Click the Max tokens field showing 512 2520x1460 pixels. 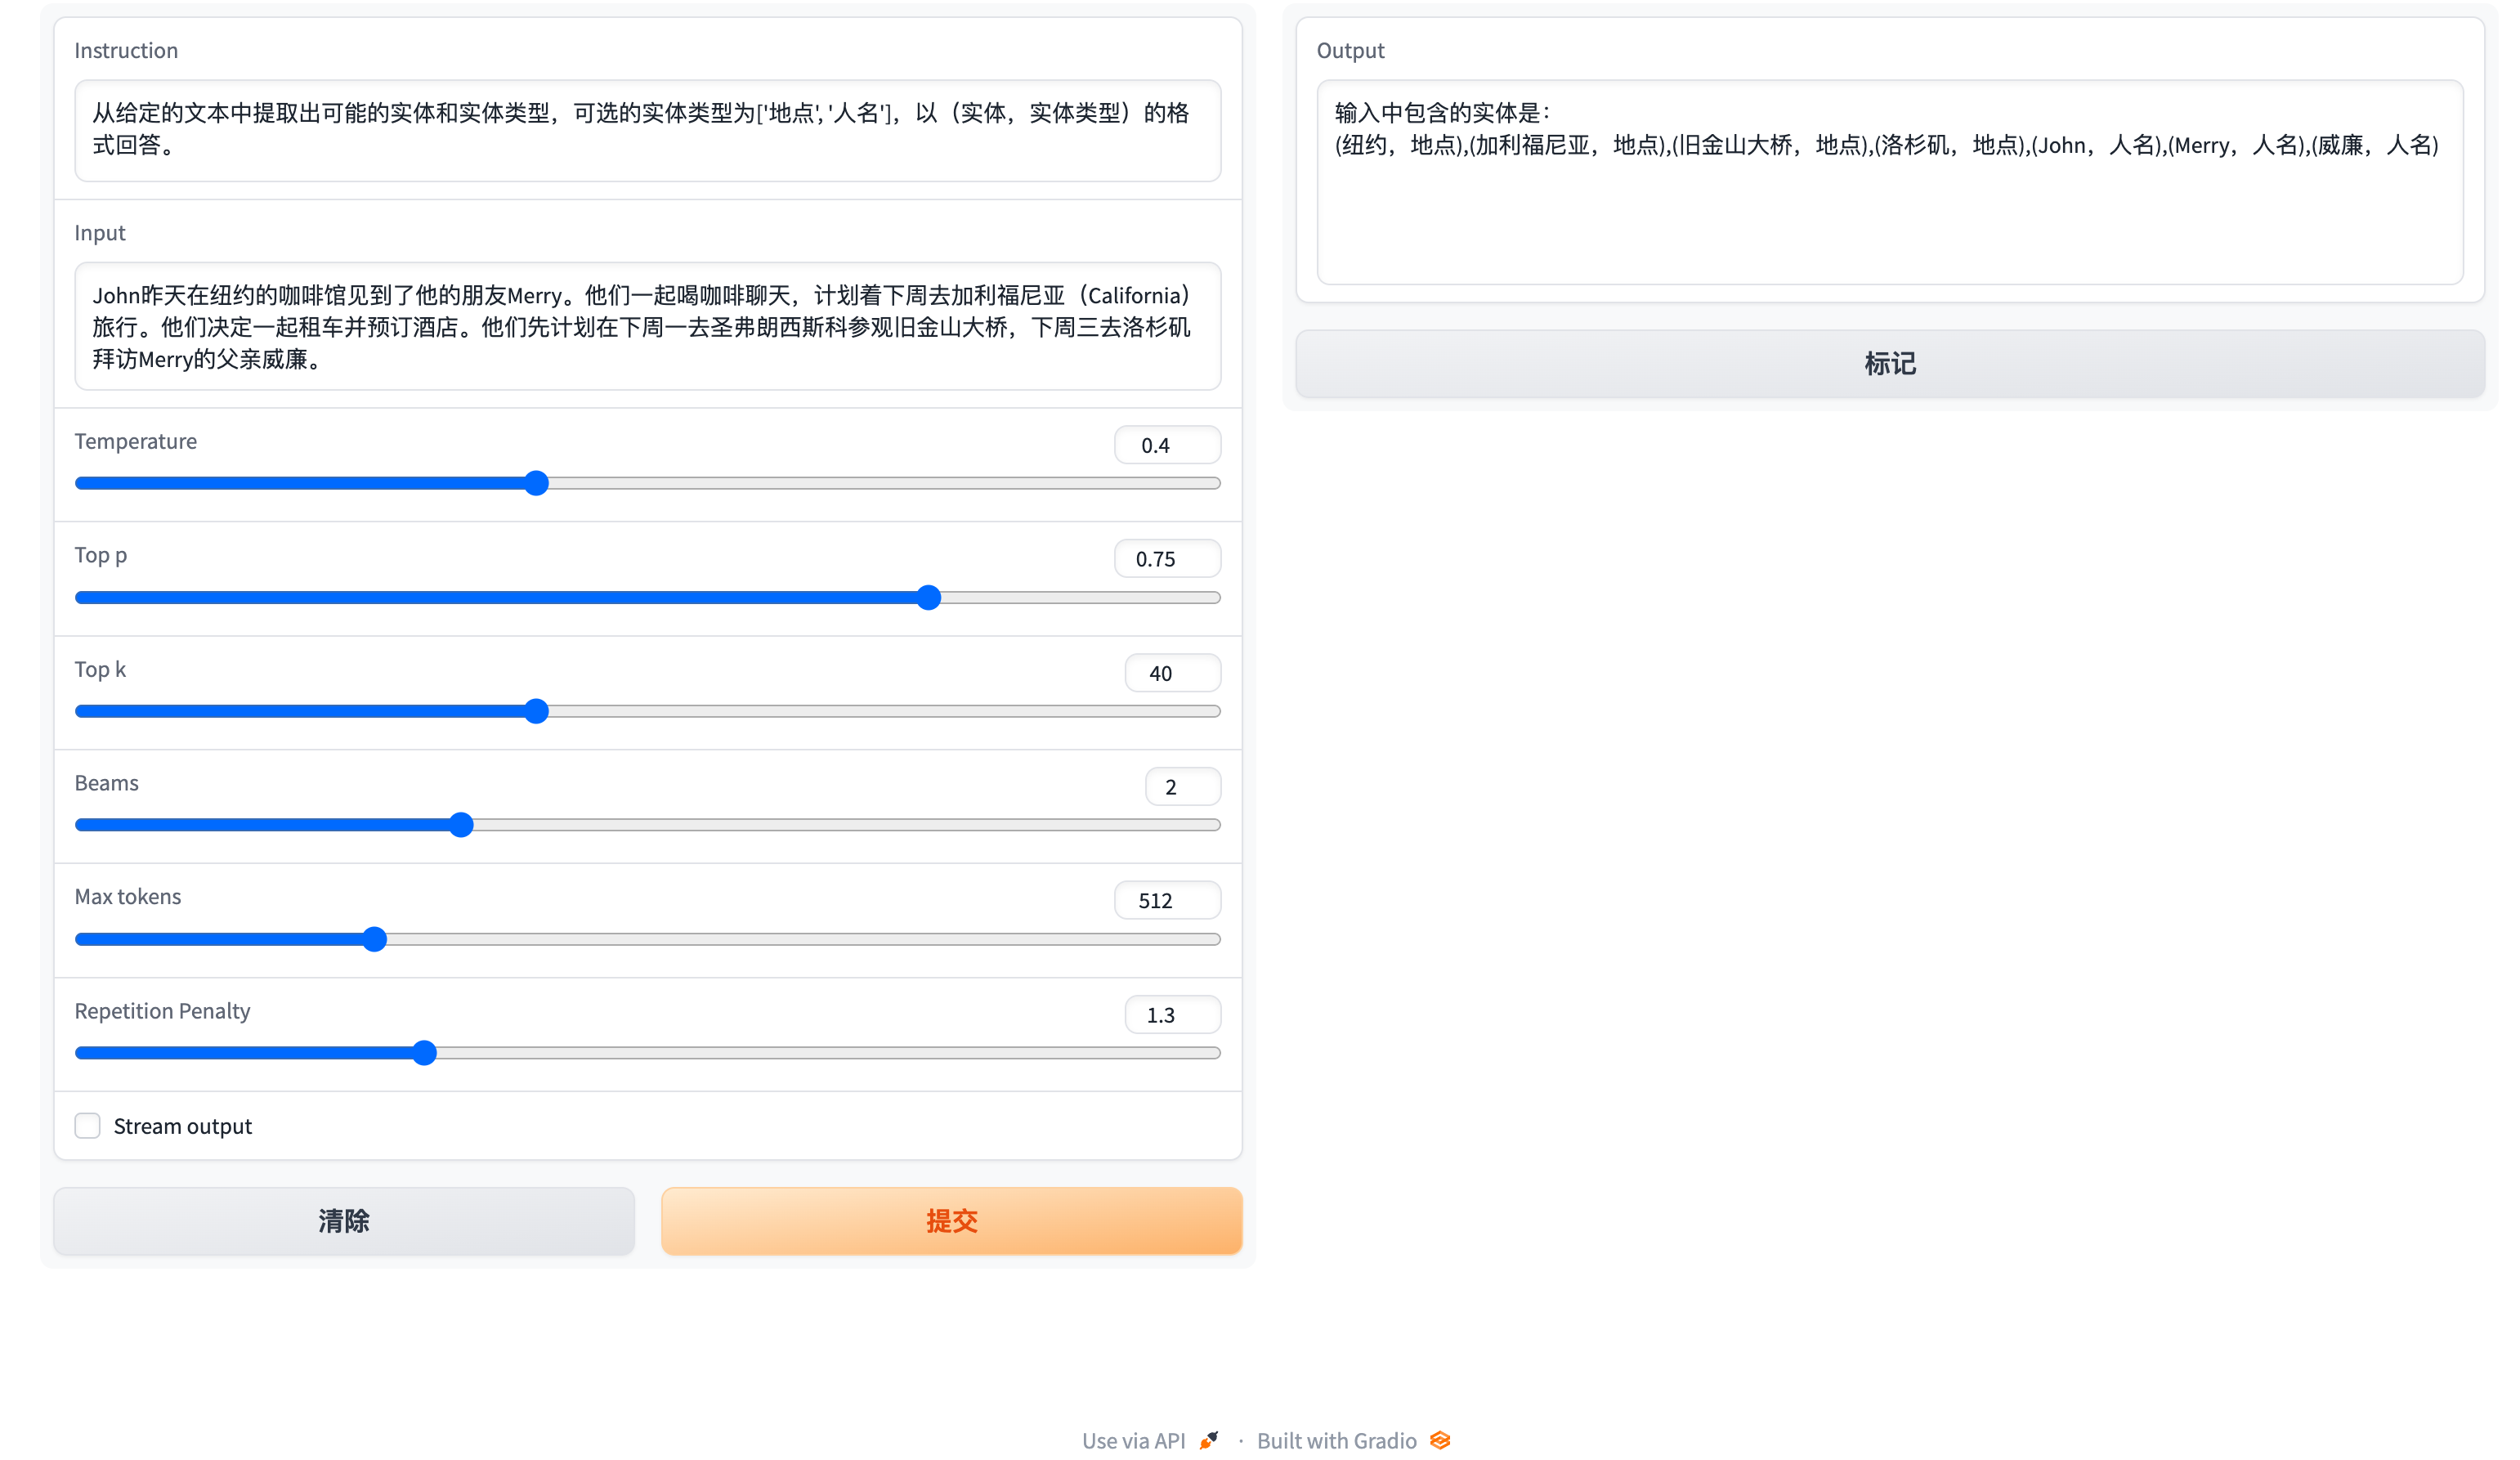(x=1166, y=901)
